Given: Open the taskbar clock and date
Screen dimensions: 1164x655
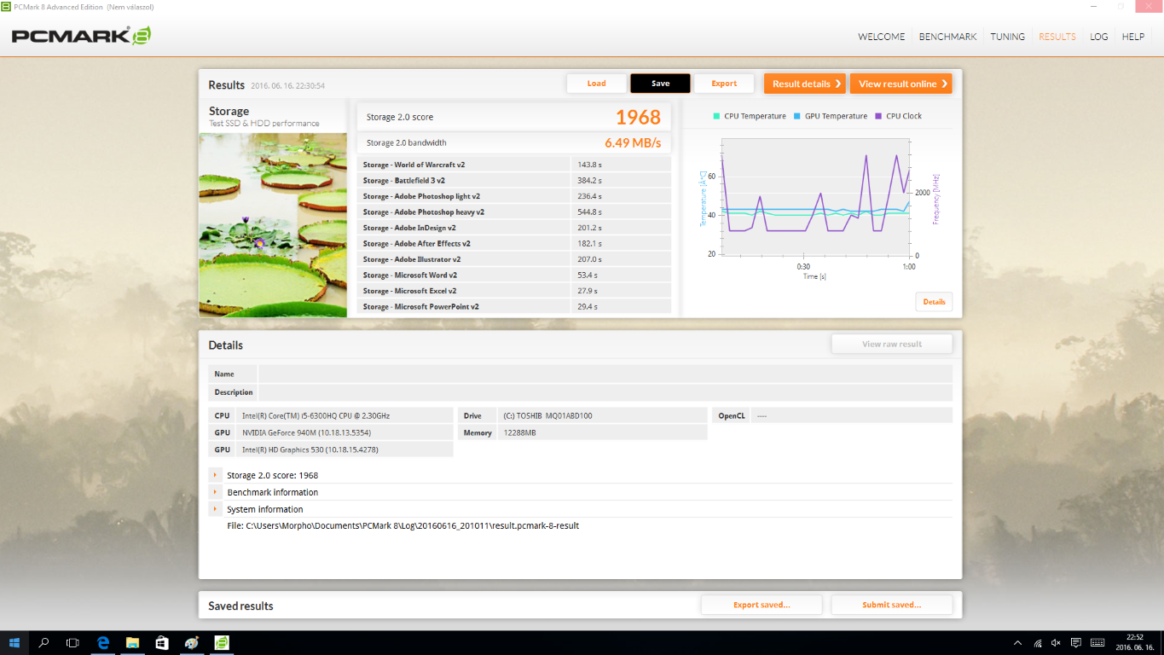Looking at the screenshot, I should click(x=1134, y=642).
